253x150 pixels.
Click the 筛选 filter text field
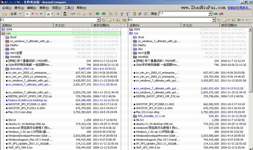point(184,14)
